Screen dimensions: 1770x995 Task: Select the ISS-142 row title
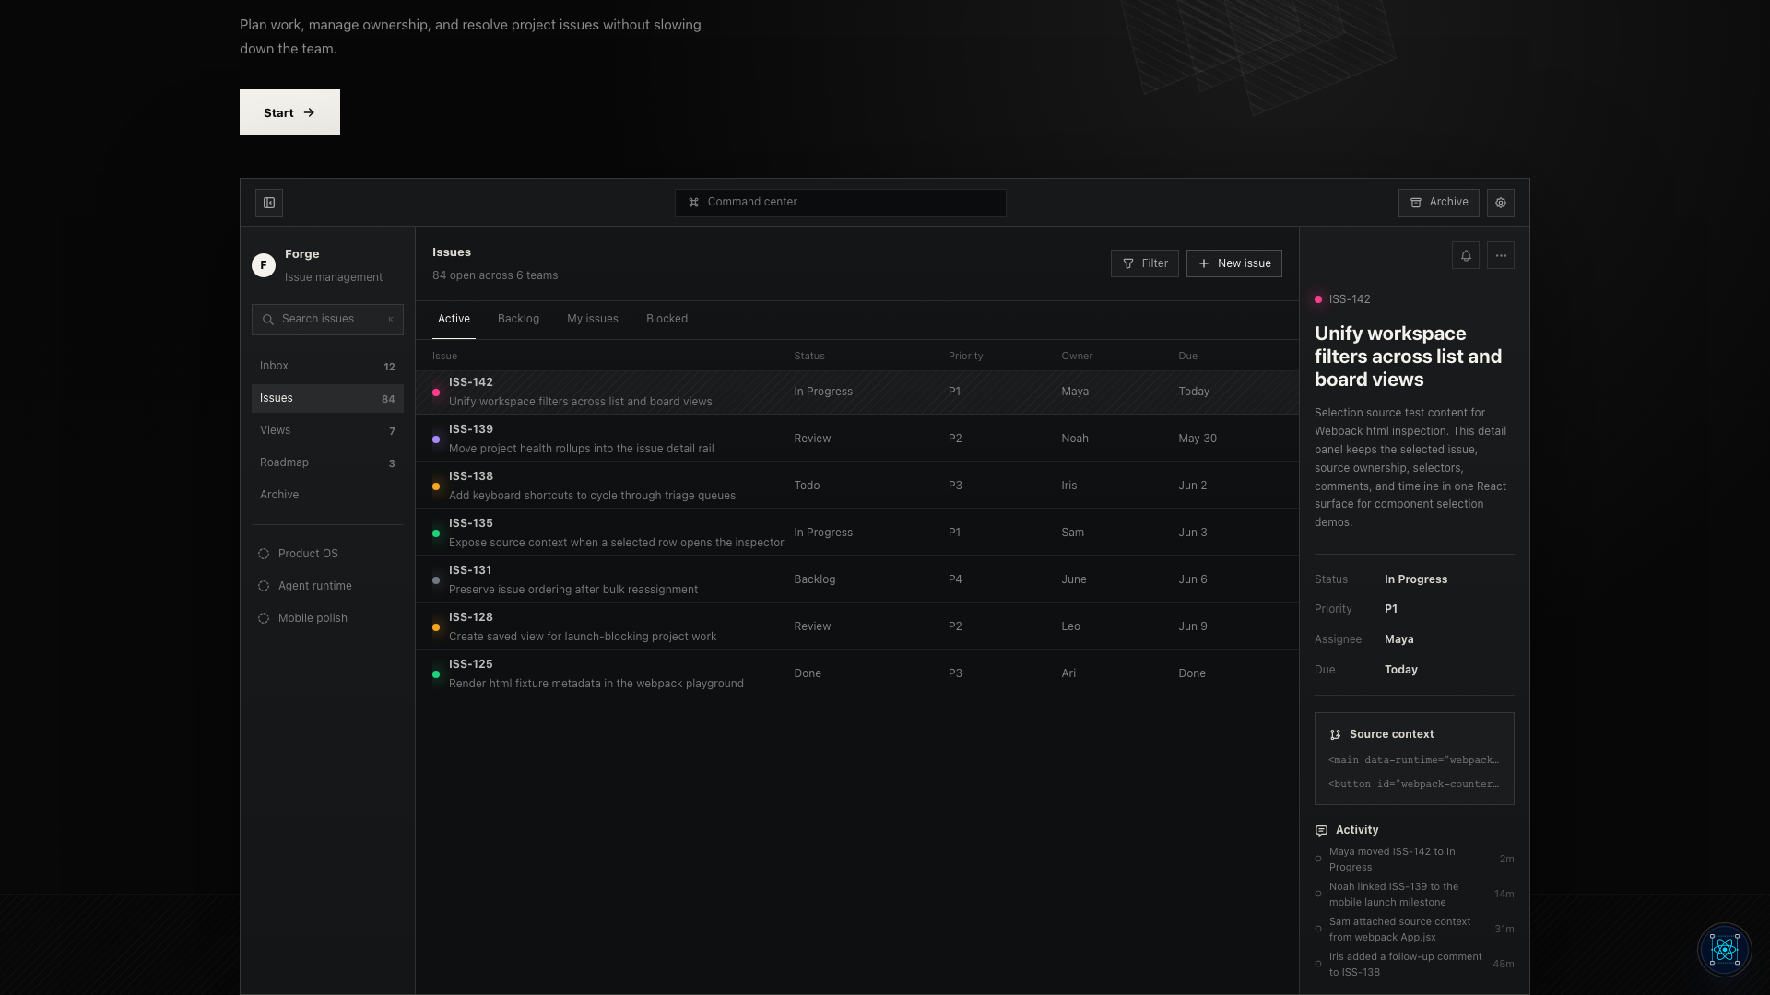(x=580, y=402)
